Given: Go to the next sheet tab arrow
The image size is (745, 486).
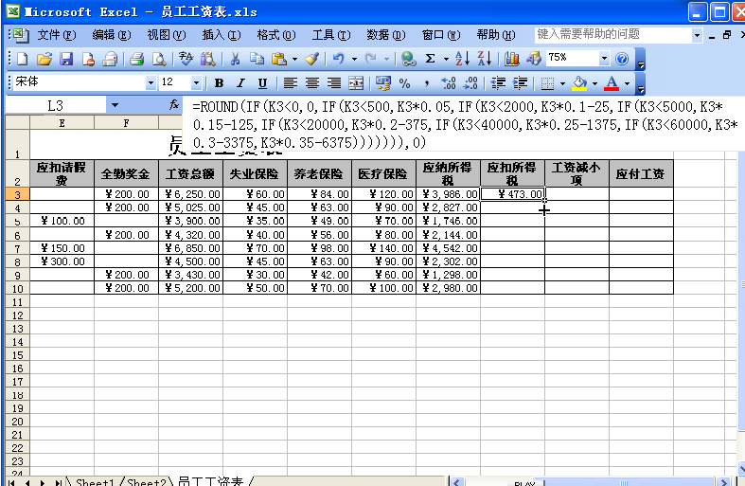Looking at the screenshot, I should pyautogui.click(x=43, y=482).
